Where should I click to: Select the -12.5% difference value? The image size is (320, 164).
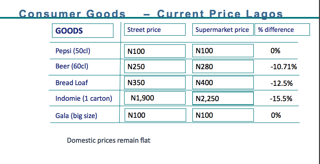281,83
